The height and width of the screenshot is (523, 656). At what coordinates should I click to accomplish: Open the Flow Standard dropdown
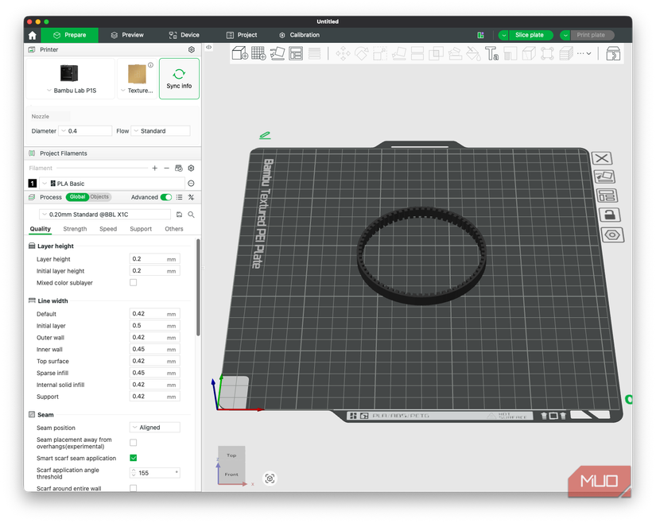click(161, 131)
